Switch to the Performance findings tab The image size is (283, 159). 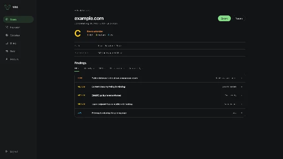click(117, 68)
